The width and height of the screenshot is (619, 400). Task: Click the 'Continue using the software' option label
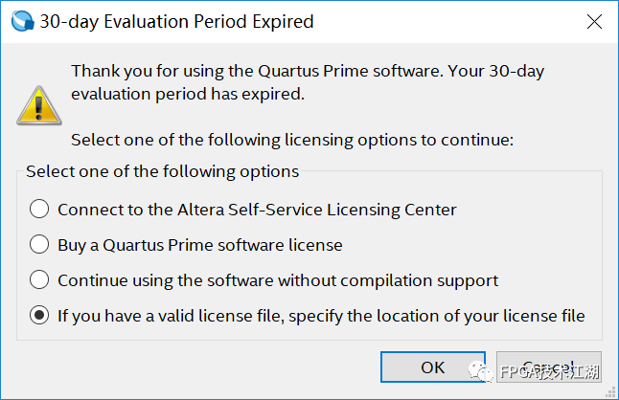coord(278,280)
